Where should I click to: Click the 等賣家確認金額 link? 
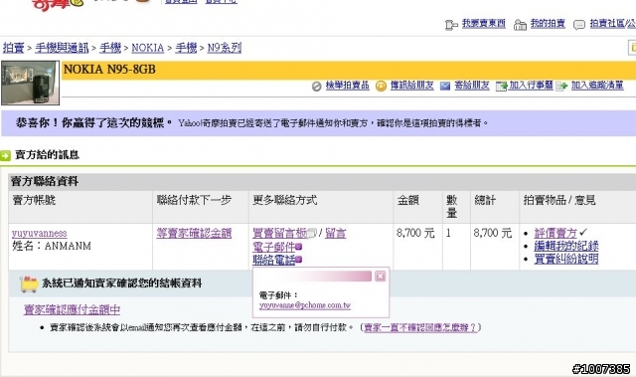pyautogui.click(x=194, y=234)
